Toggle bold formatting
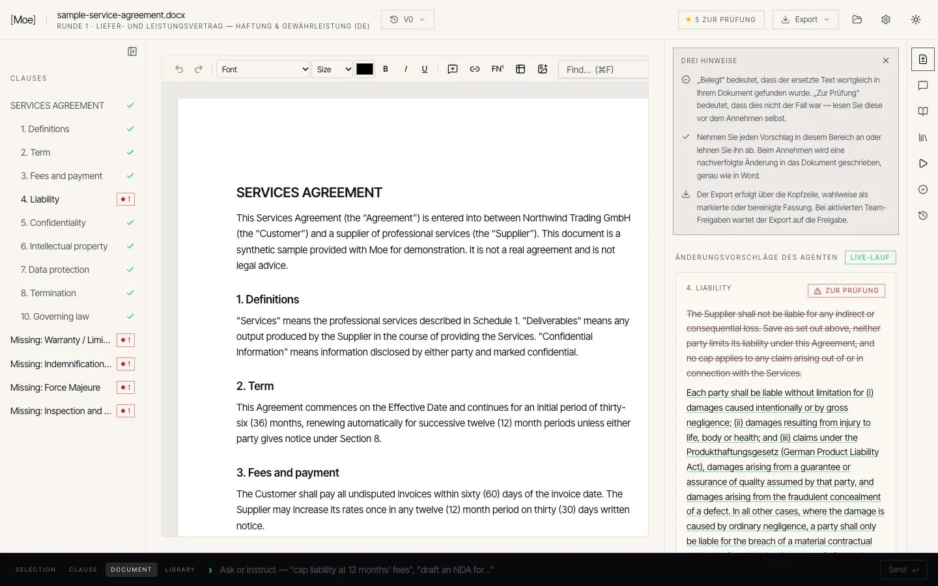This screenshot has height=586, width=938. 386,69
